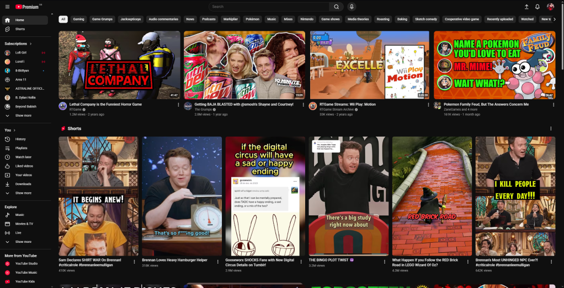Click the voice search microphone icon
The height and width of the screenshot is (288, 564).
(x=352, y=7)
